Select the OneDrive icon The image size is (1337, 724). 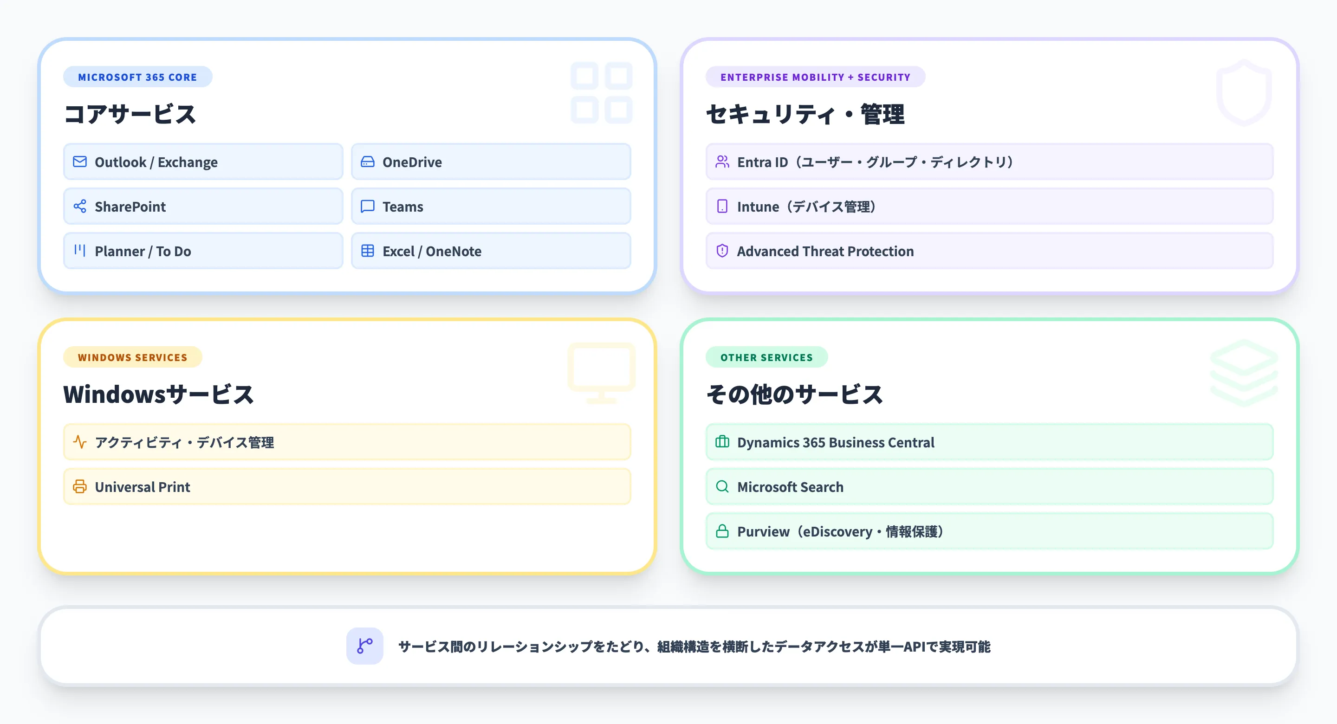368,162
